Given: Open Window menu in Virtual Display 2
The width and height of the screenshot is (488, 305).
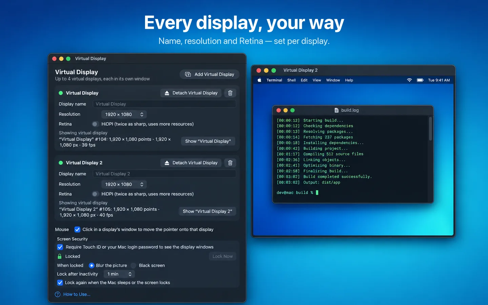Looking at the screenshot, I should tap(333, 80).
